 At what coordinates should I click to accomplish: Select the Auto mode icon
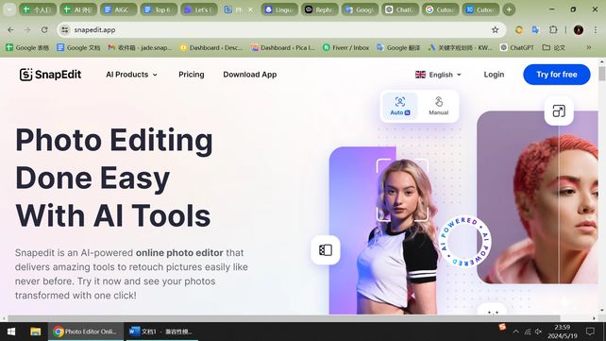400,106
